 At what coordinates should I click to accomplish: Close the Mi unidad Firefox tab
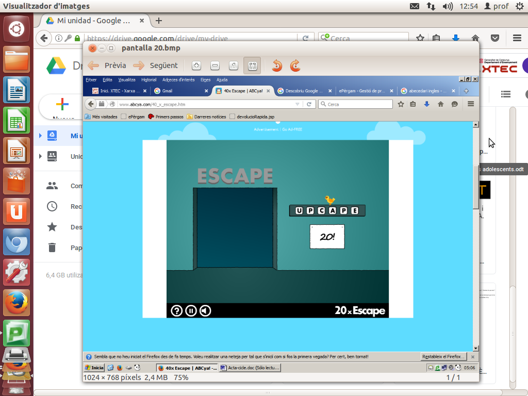click(142, 21)
